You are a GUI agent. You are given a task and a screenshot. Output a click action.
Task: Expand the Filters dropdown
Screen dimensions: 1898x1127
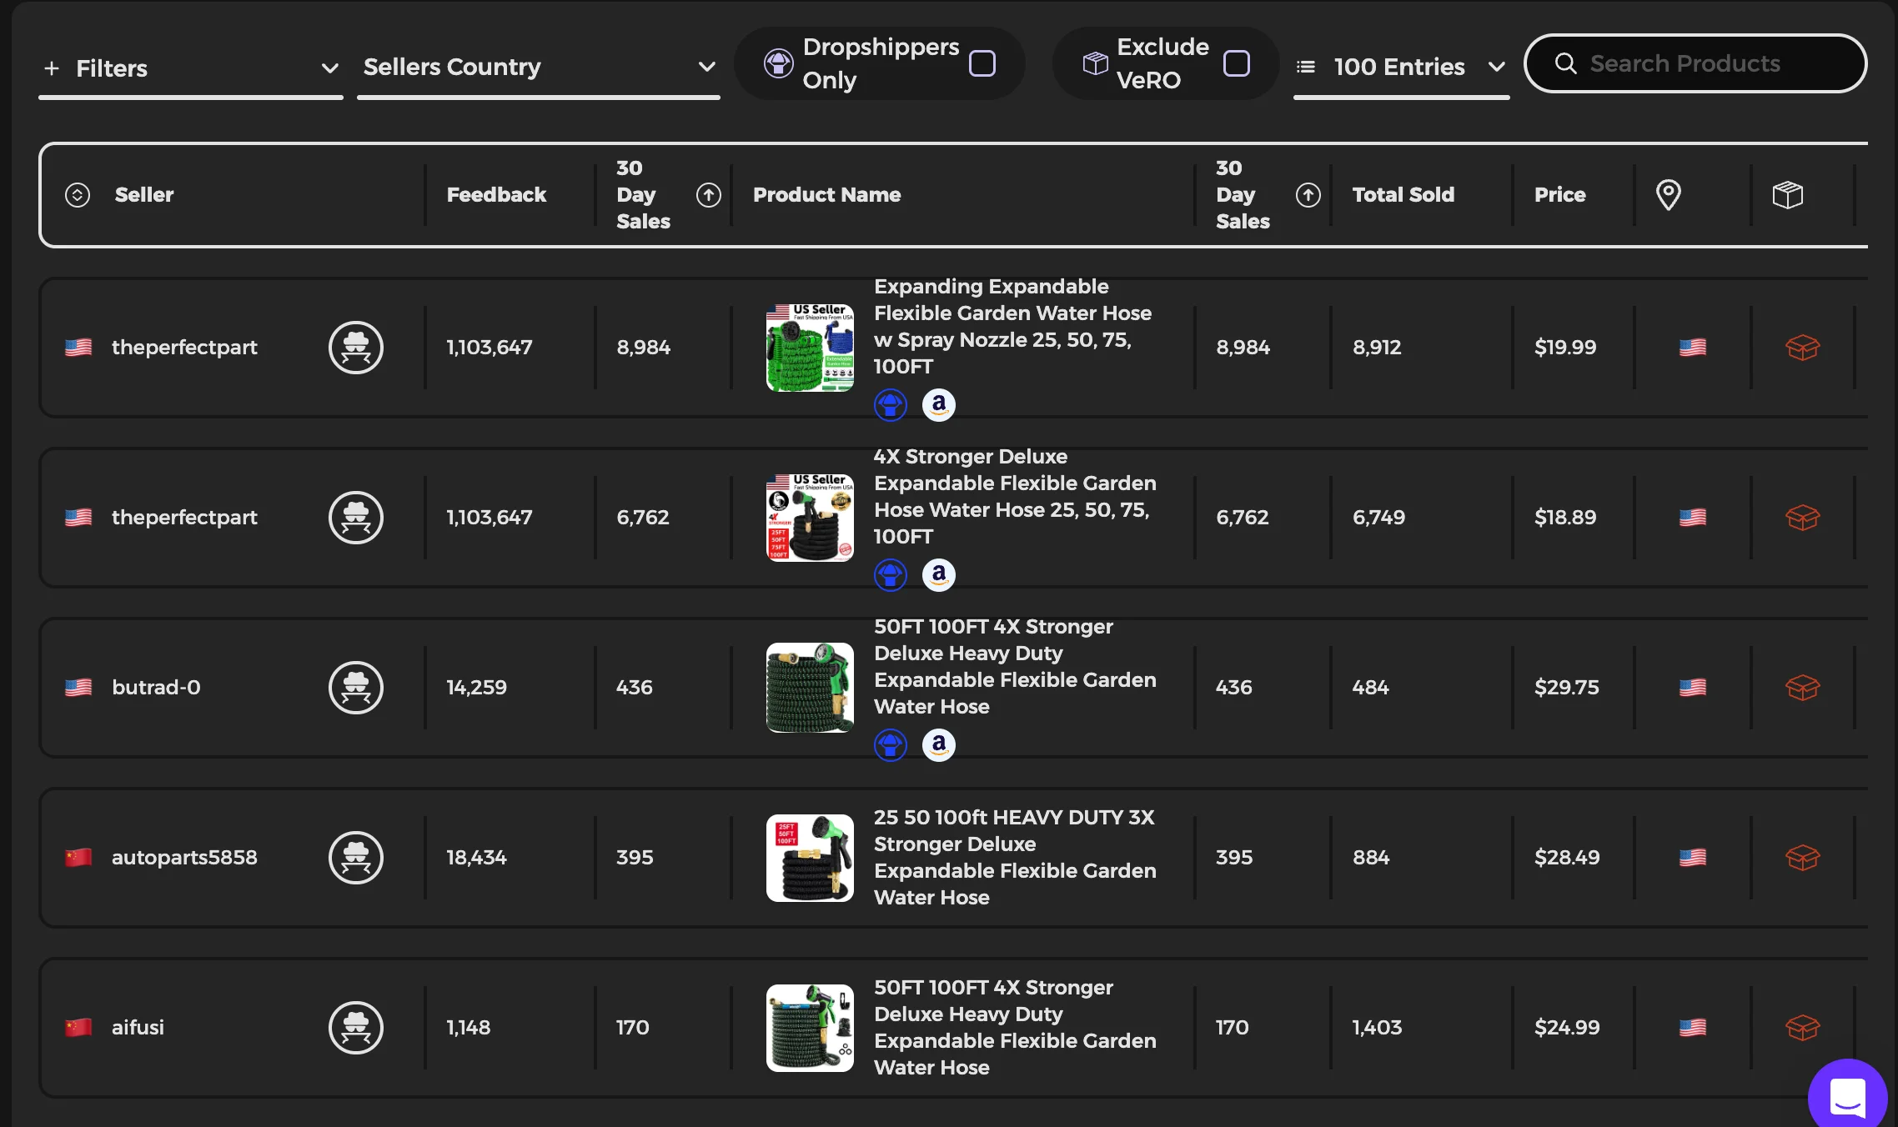(x=191, y=68)
